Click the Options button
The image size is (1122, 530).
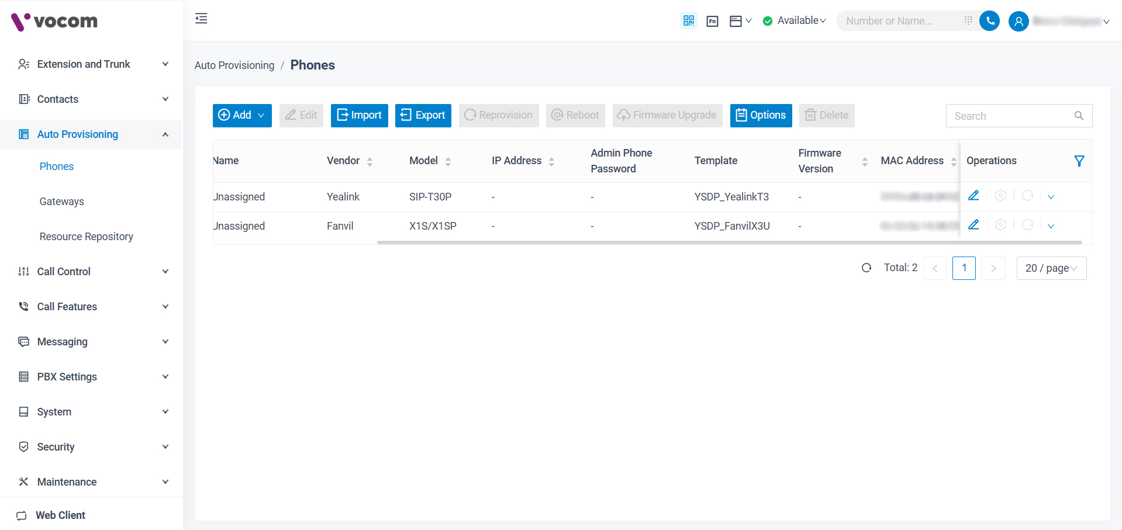[761, 115]
